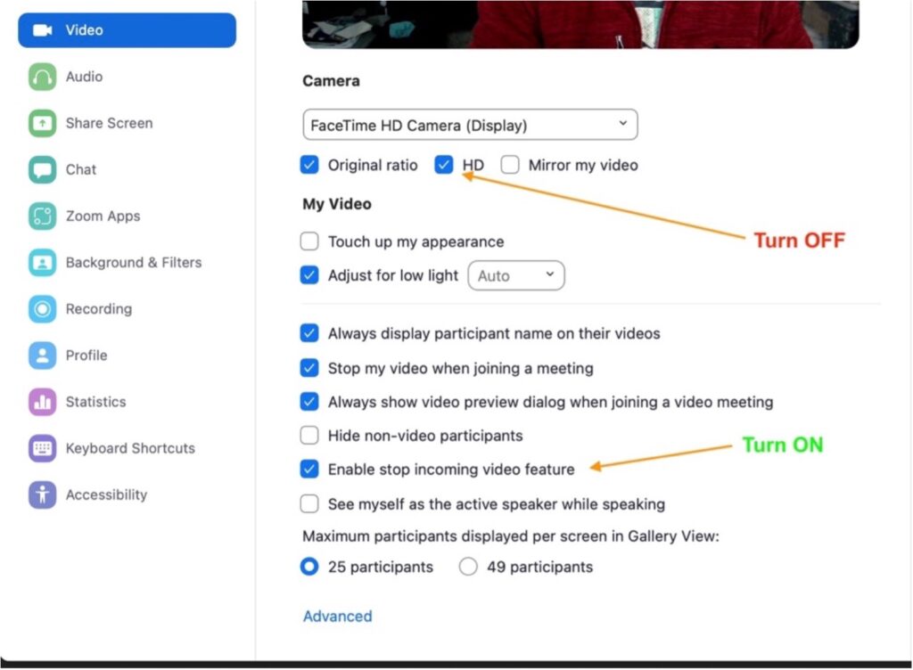
Task: Open the Advanced video settings link
Action: pyautogui.click(x=338, y=617)
